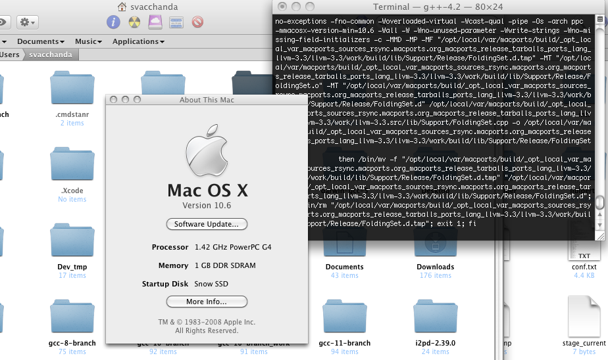Click the Connect to Server toolbar icon
Viewport: 608px width, 360px height.
[176, 22]
